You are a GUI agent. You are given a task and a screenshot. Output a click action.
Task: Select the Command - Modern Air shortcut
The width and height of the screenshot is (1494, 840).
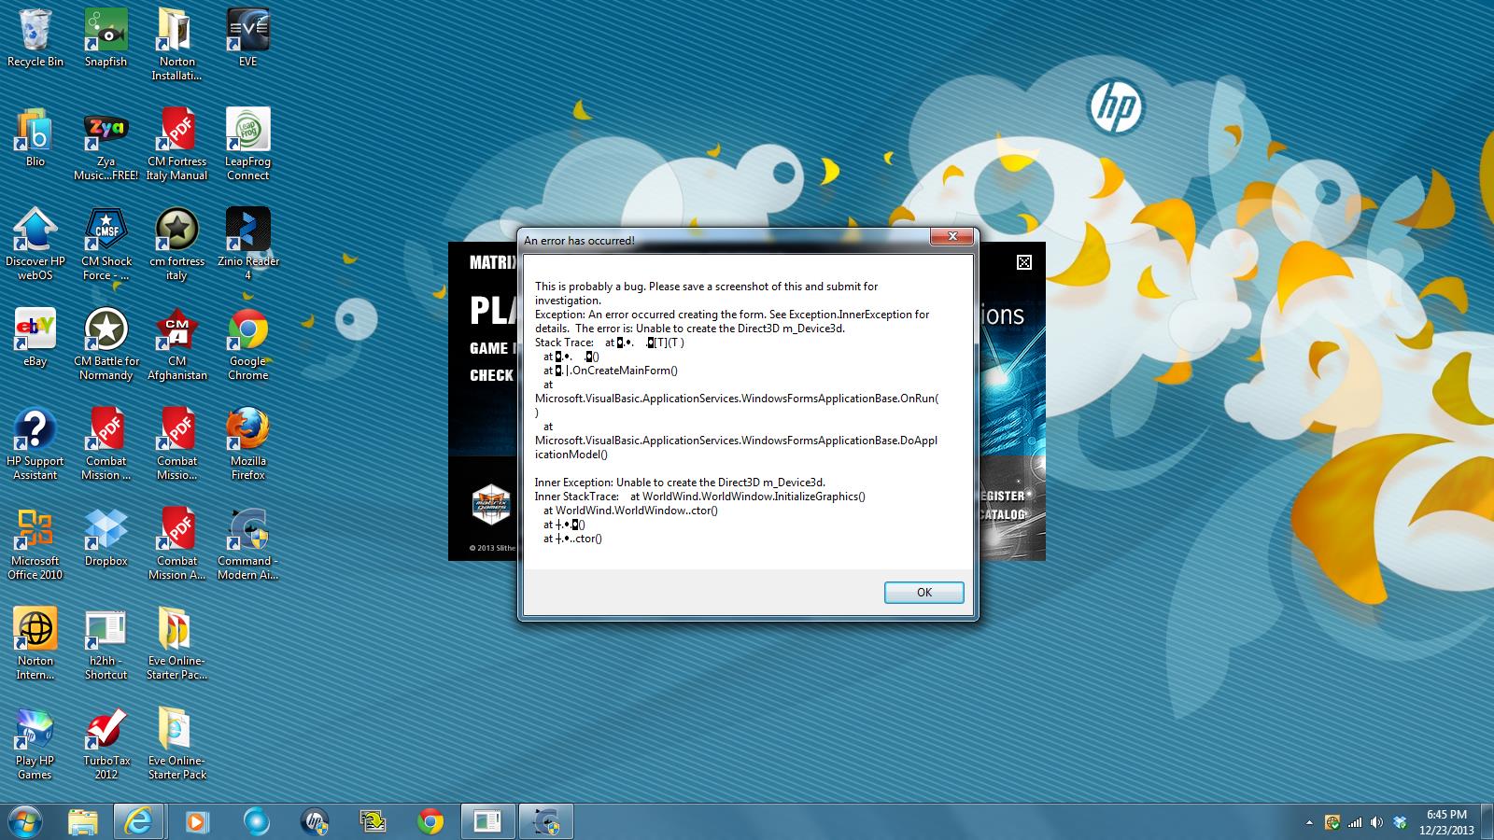tap(247, 544)
